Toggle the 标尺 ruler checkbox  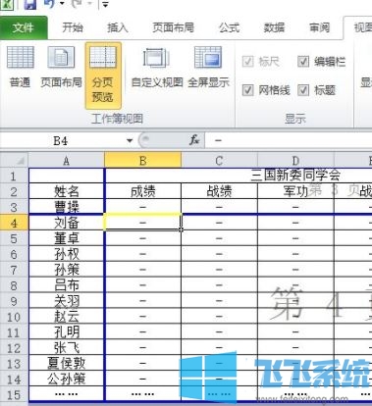tap(247, 61)
